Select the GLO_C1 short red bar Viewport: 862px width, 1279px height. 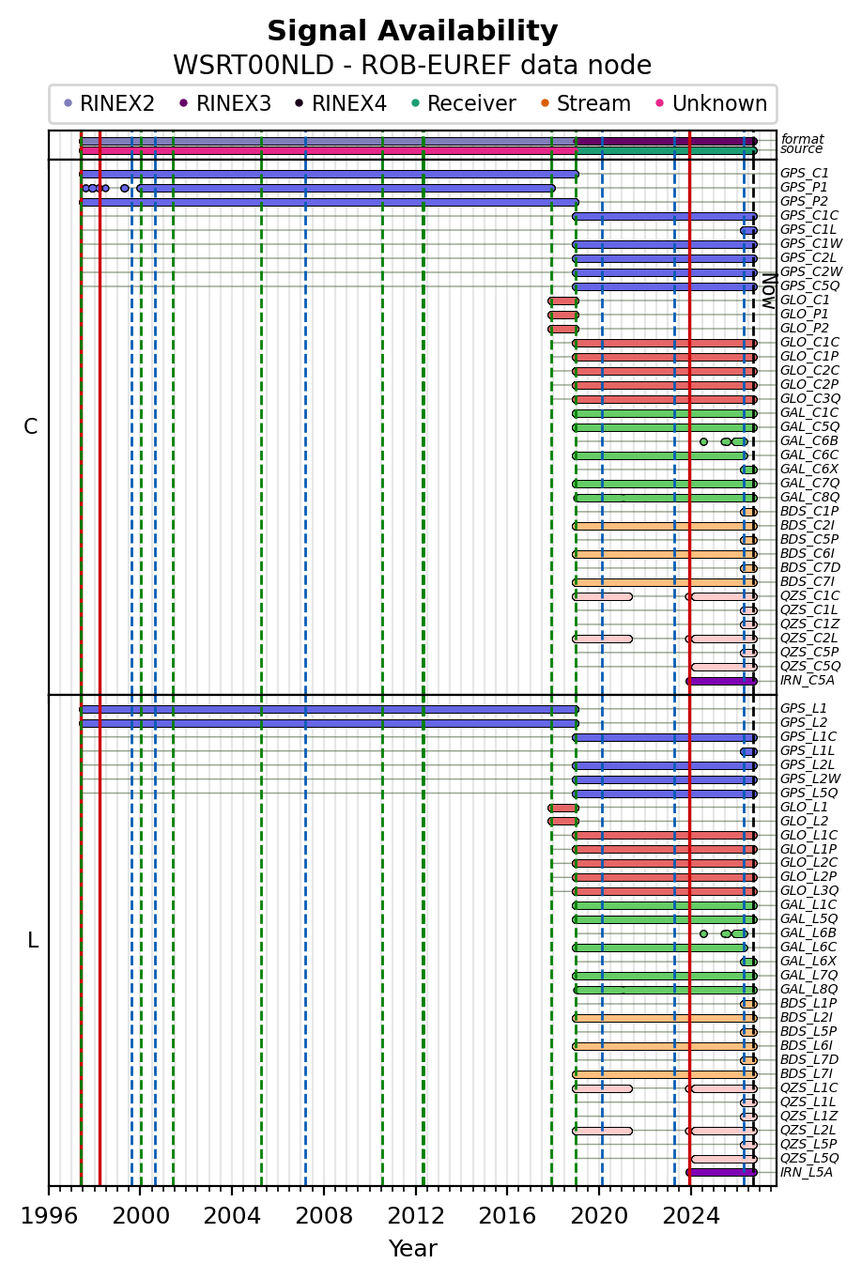click(563, 301)
